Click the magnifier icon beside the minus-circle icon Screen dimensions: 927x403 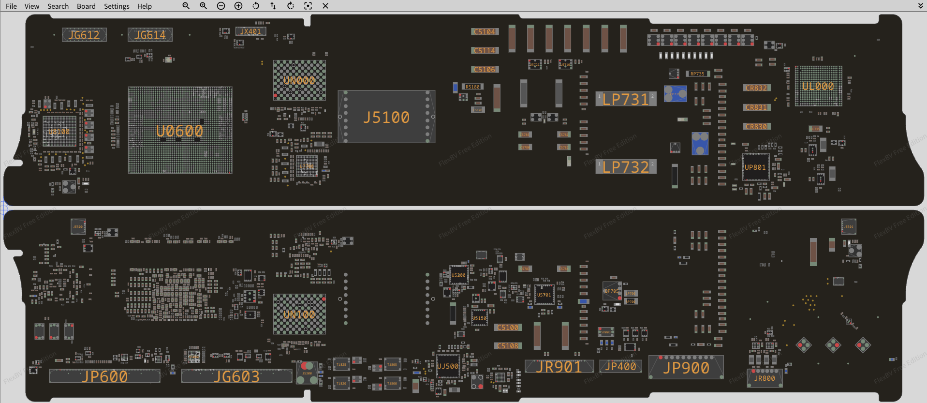point(203,6)
